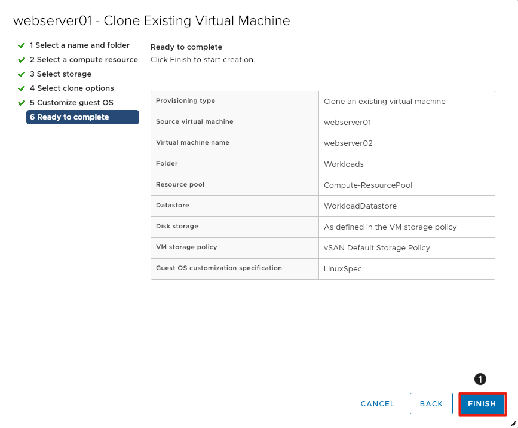Click the checkmark beside Select storage

22,74
